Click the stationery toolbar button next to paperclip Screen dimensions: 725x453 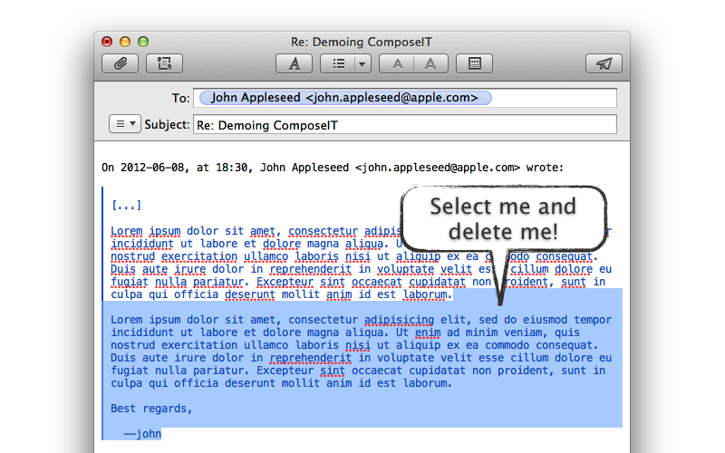[x=164, y=63]
